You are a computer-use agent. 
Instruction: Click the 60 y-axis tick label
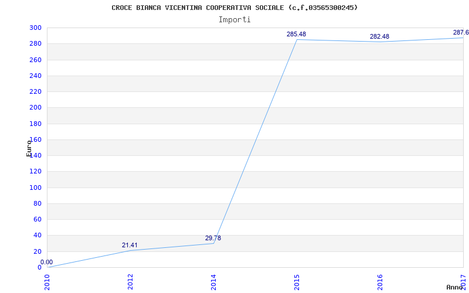37,219
